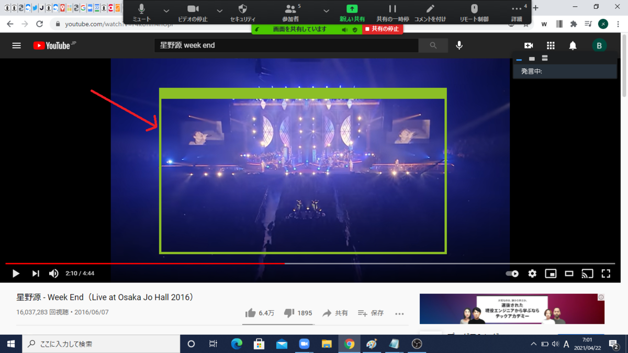Viewport: 628px width, 353px height.
Task: Start a new share in Zoom
Action: [352, 13]
